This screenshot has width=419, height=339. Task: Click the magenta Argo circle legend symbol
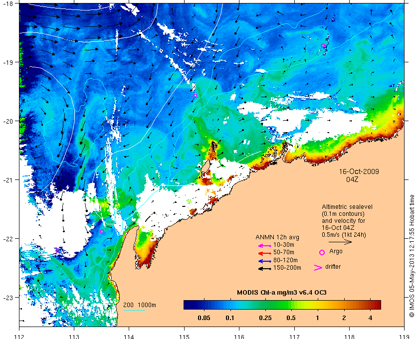[x=322, y=252]
